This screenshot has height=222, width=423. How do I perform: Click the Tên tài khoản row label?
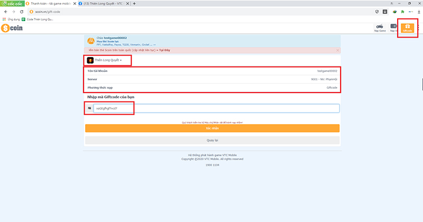(97, 71)
